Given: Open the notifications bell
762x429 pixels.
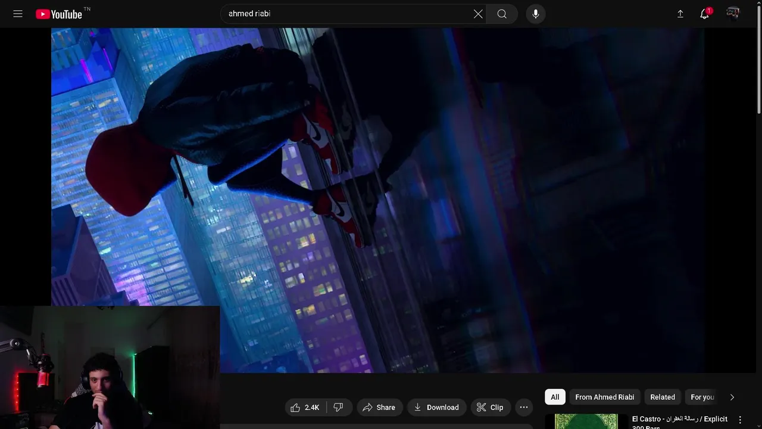Looking at the screenshot, I should (x=705, y=14).
